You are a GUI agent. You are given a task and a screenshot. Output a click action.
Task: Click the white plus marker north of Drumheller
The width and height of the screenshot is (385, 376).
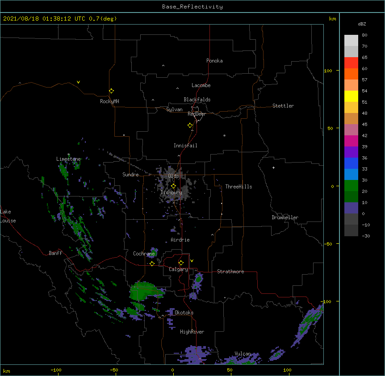pyautogui.click(x=273, y=167)
